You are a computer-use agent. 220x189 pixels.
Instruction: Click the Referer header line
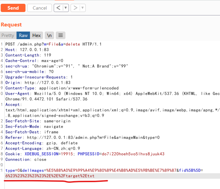pyautogui.click(x=82, y=138)
